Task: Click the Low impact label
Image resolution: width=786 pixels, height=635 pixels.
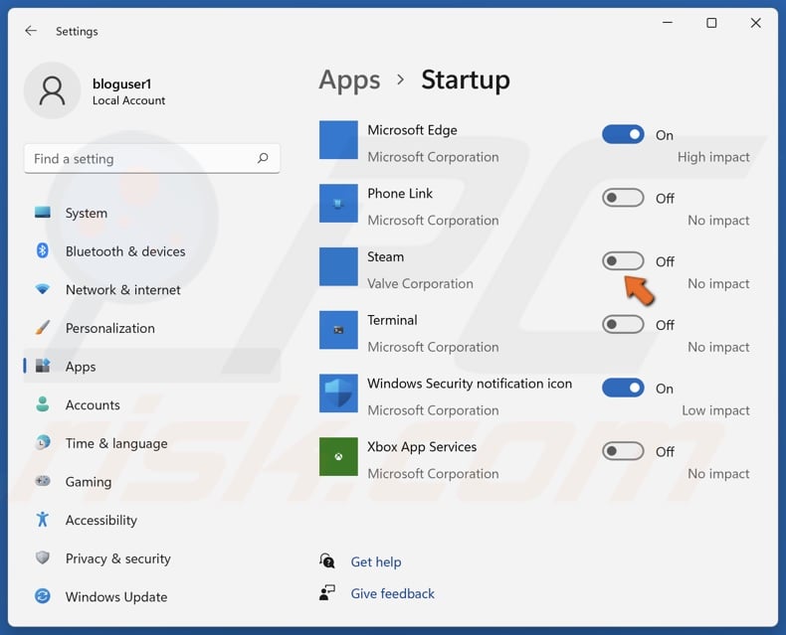Action: click(x=715, y=410)
